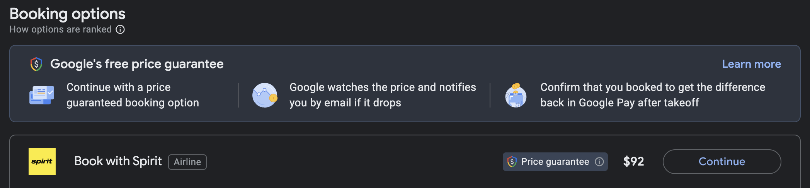Click the Price guarantee badge label
The height and width of the screenshot is (188, 810).
tap(555, 162)
